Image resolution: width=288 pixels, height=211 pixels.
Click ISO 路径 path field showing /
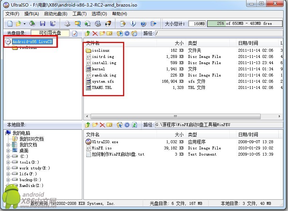(218, 34)
